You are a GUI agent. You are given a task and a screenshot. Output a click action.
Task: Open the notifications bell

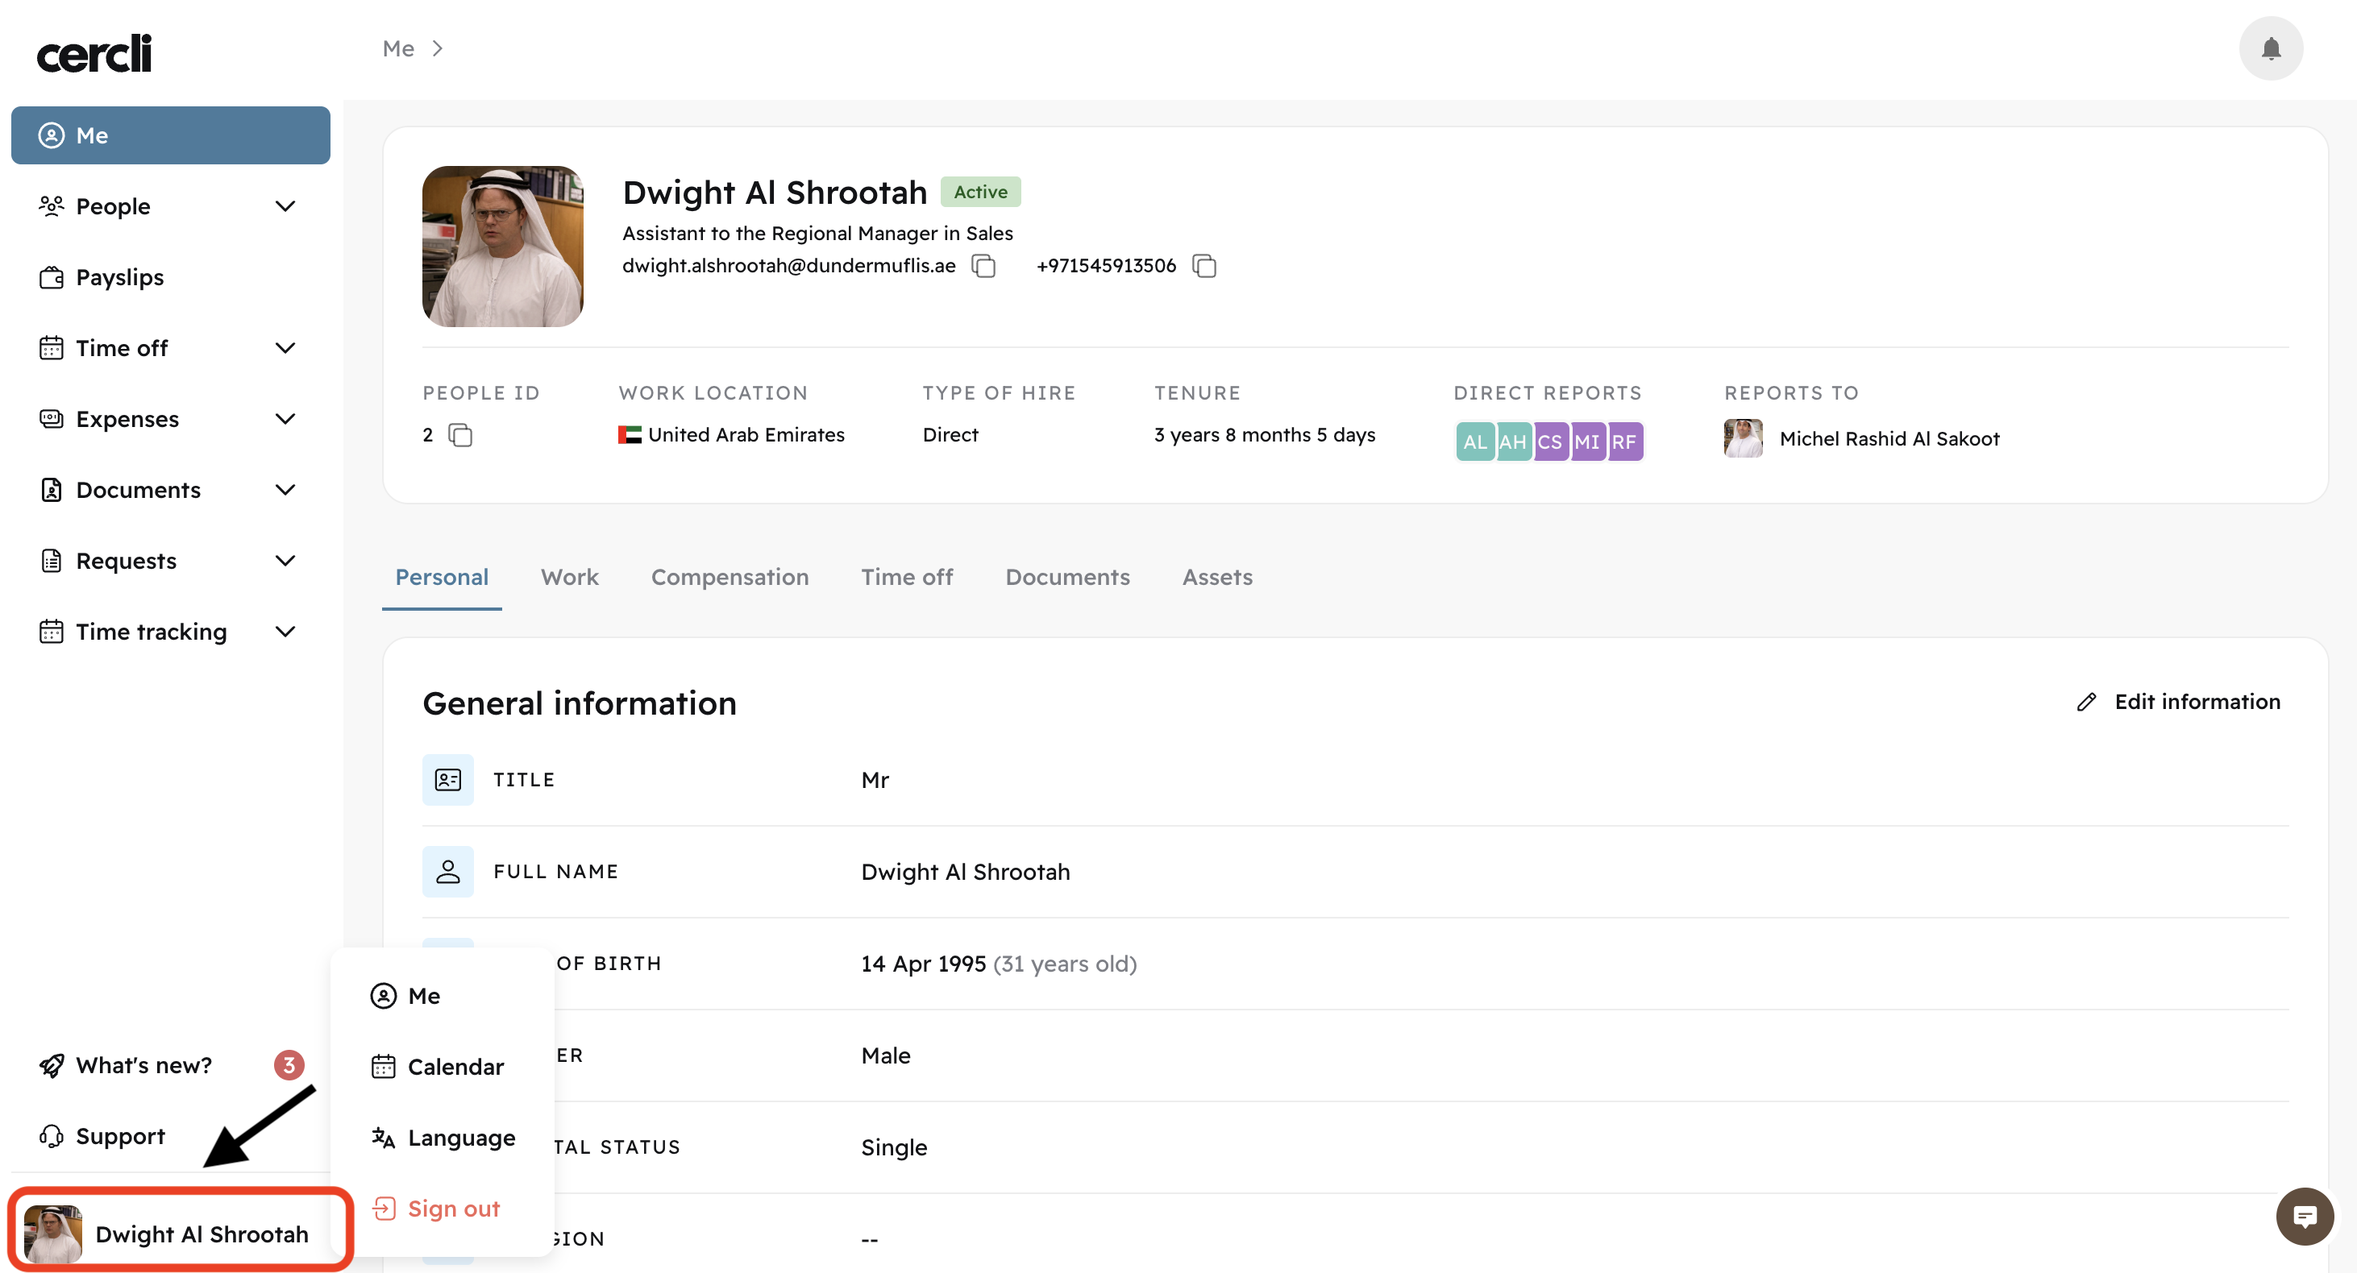point(2270,48)
